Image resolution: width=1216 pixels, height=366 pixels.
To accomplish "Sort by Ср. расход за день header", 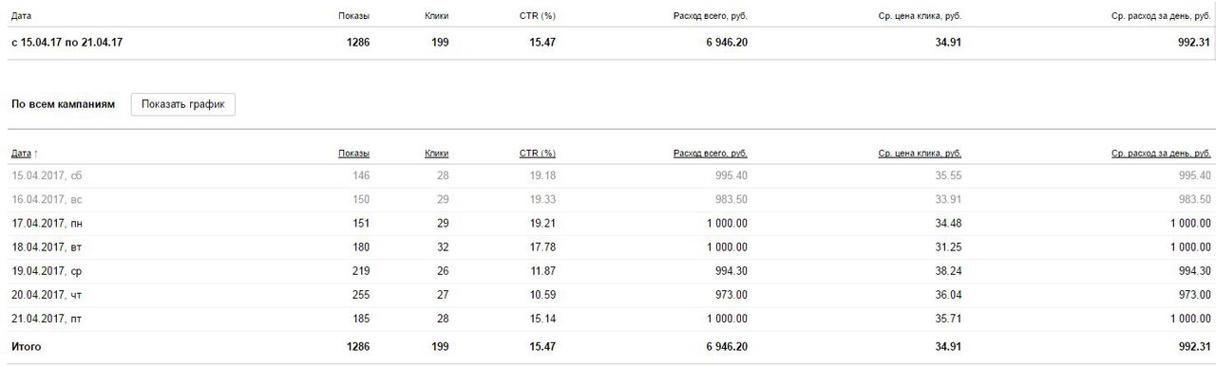I will click(1161, 153).
